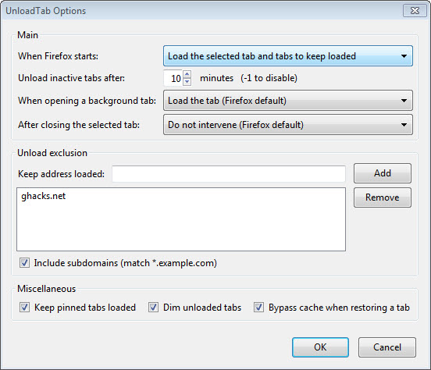Click inside the minutes number field
431x370 pixels.
pos(173,78)
